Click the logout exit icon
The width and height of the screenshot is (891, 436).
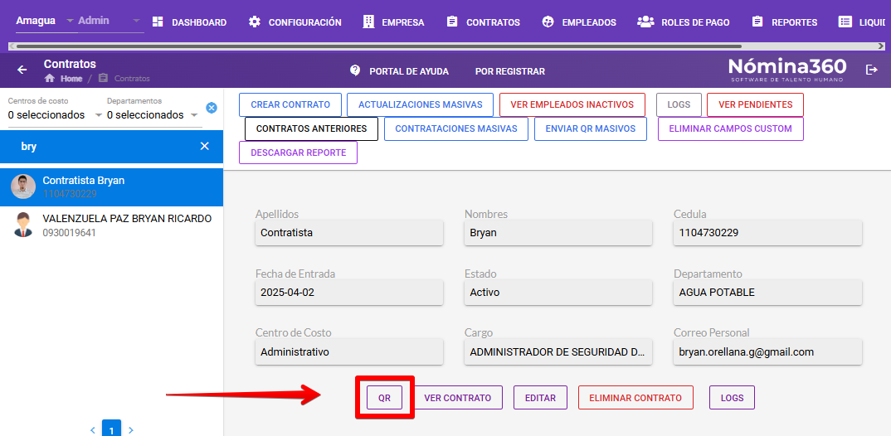[871, 70]
